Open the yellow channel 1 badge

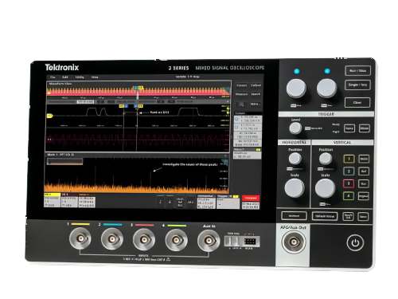[52, 200]
